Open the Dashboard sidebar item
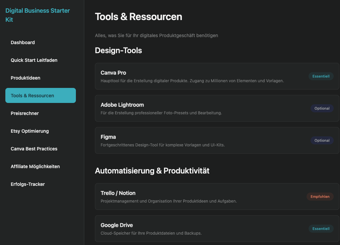This screenshot has height=245, width=340. (x=23, y=42)
